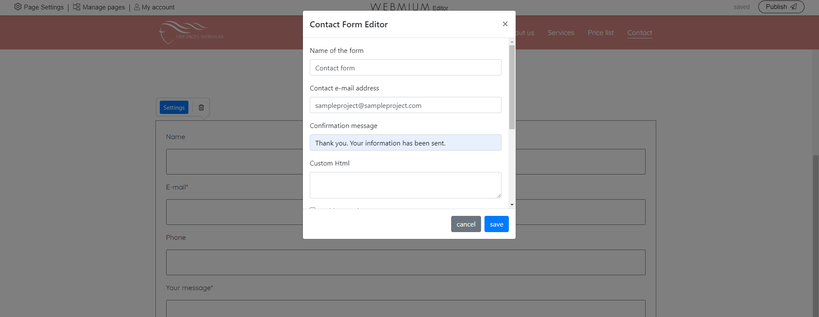This screenshot has height=317, width=819.
Task: Click the paper plane icon in Publish
Action: pos(794,7)
